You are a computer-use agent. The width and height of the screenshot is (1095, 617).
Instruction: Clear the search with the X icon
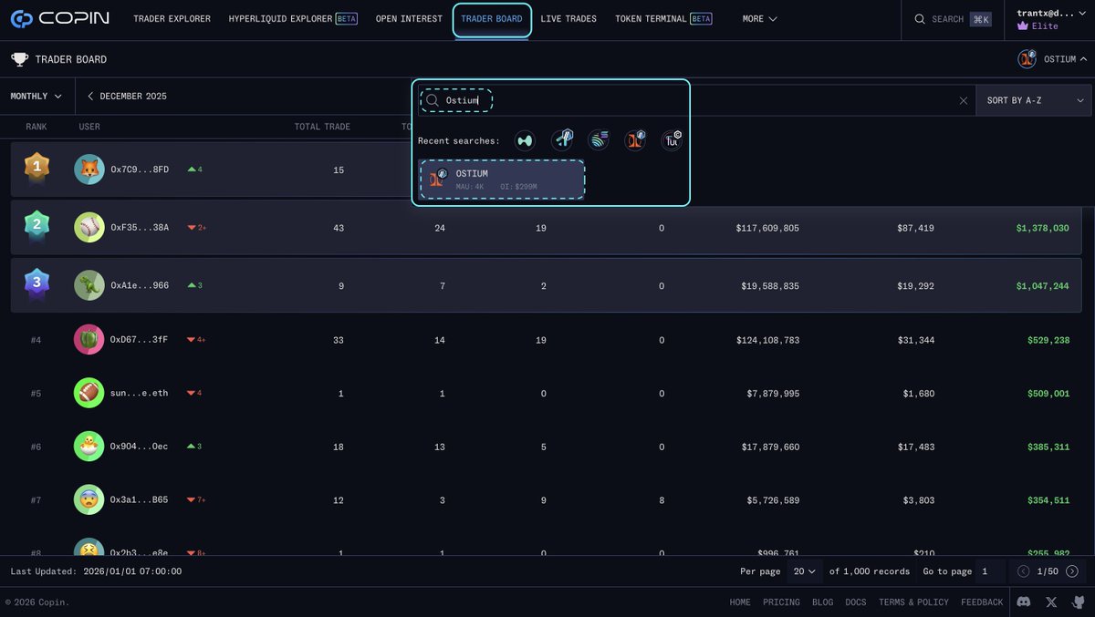coord(963,100)
